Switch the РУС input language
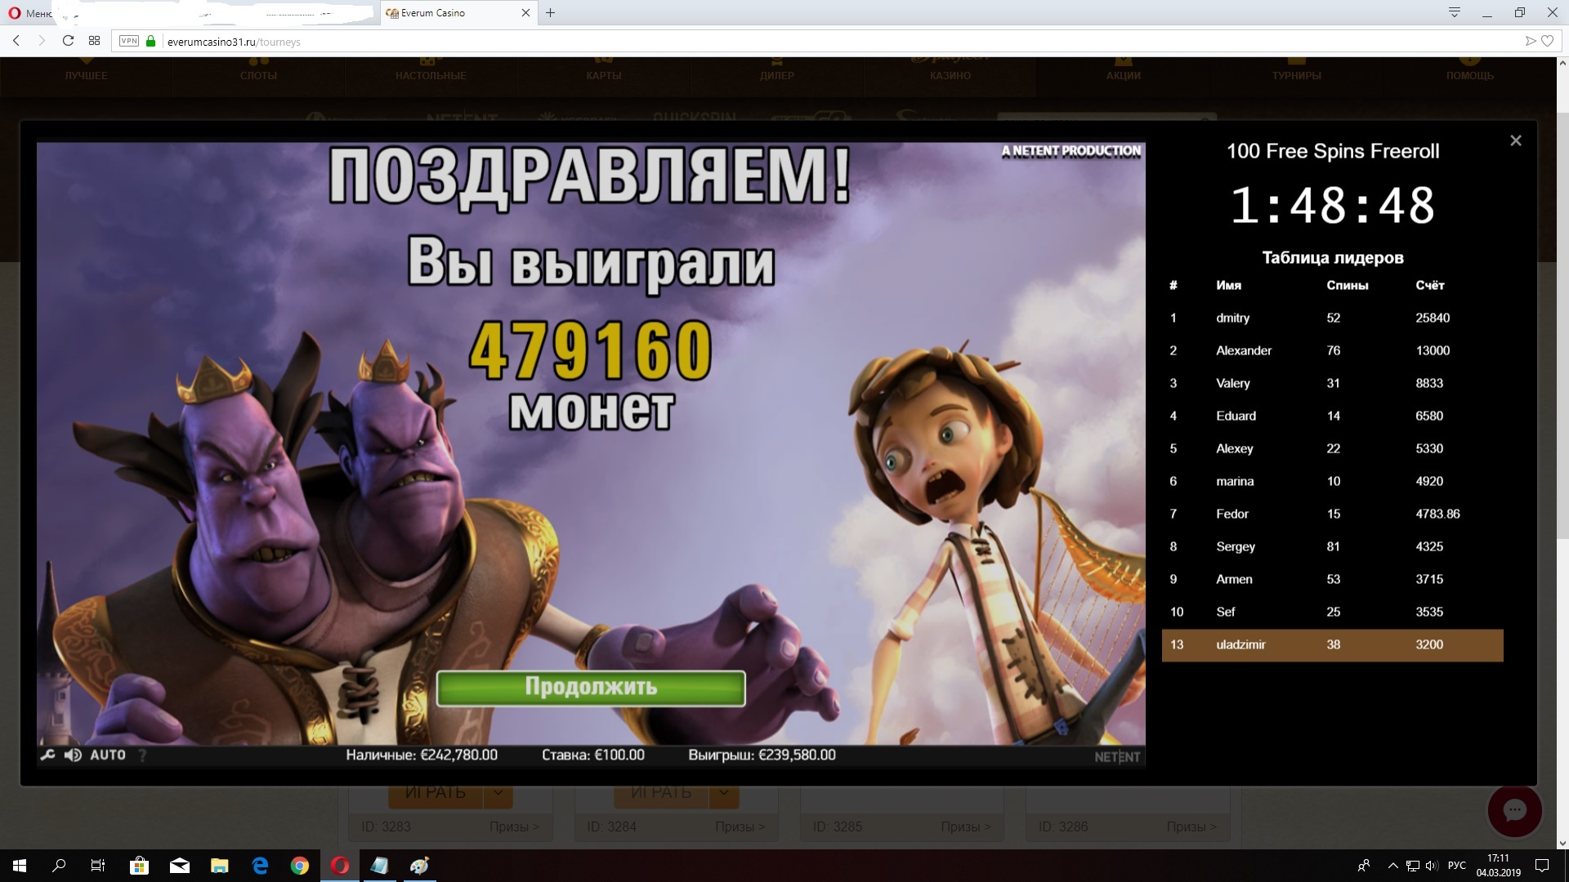1569x882 pixels. pyautogui.click(x=1457, y=866)
